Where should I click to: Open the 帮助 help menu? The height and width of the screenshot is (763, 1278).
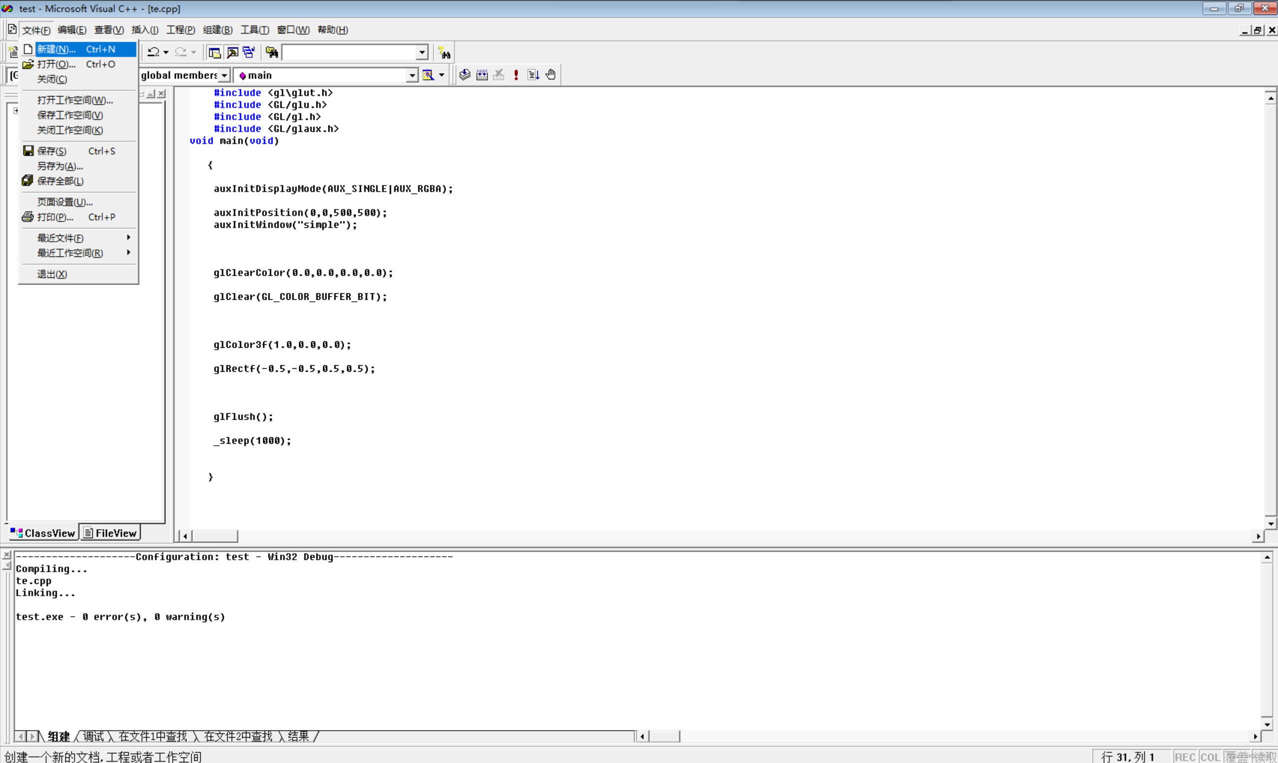pos(333,29)
